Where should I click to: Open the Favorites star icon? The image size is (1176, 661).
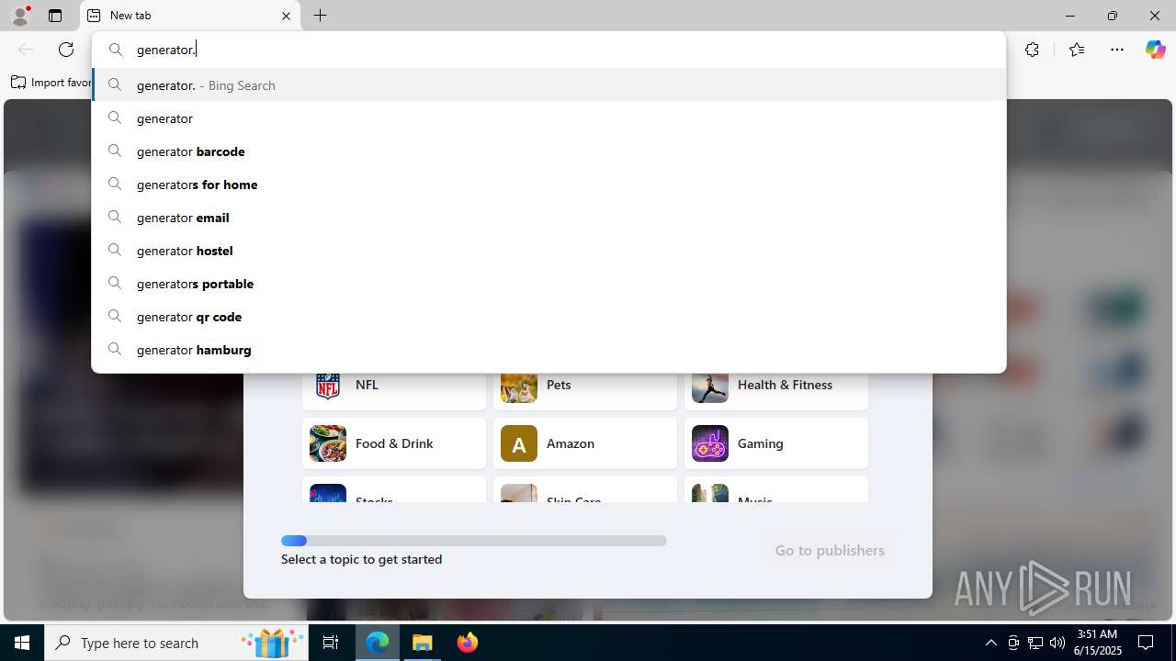(1077, 50)
